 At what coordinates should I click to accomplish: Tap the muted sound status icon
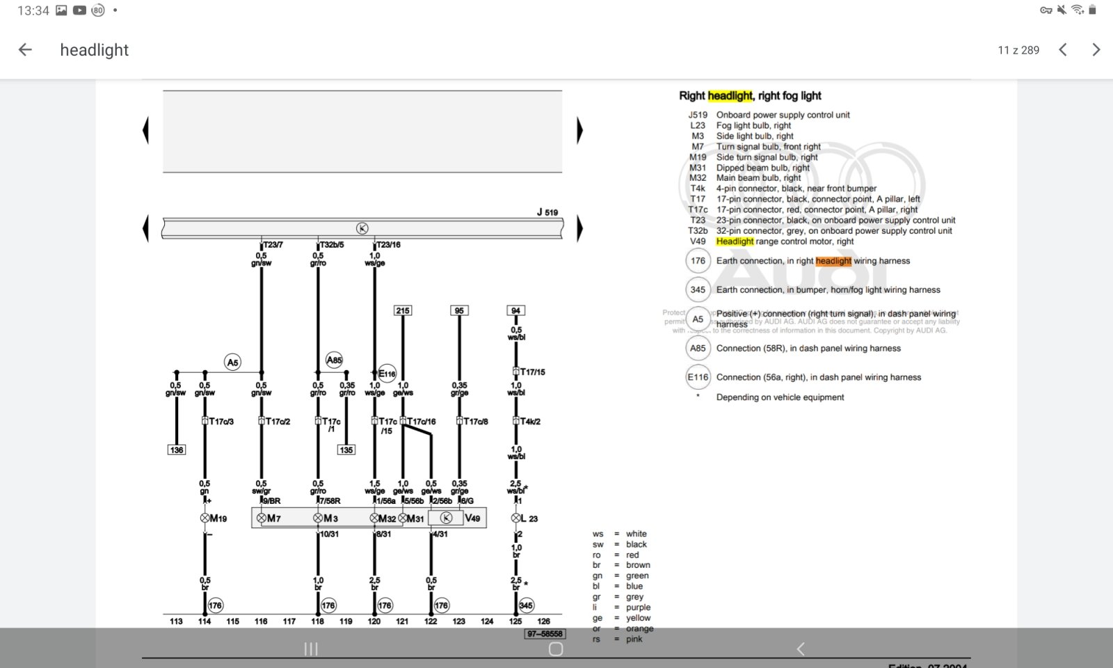point(1062,10)
